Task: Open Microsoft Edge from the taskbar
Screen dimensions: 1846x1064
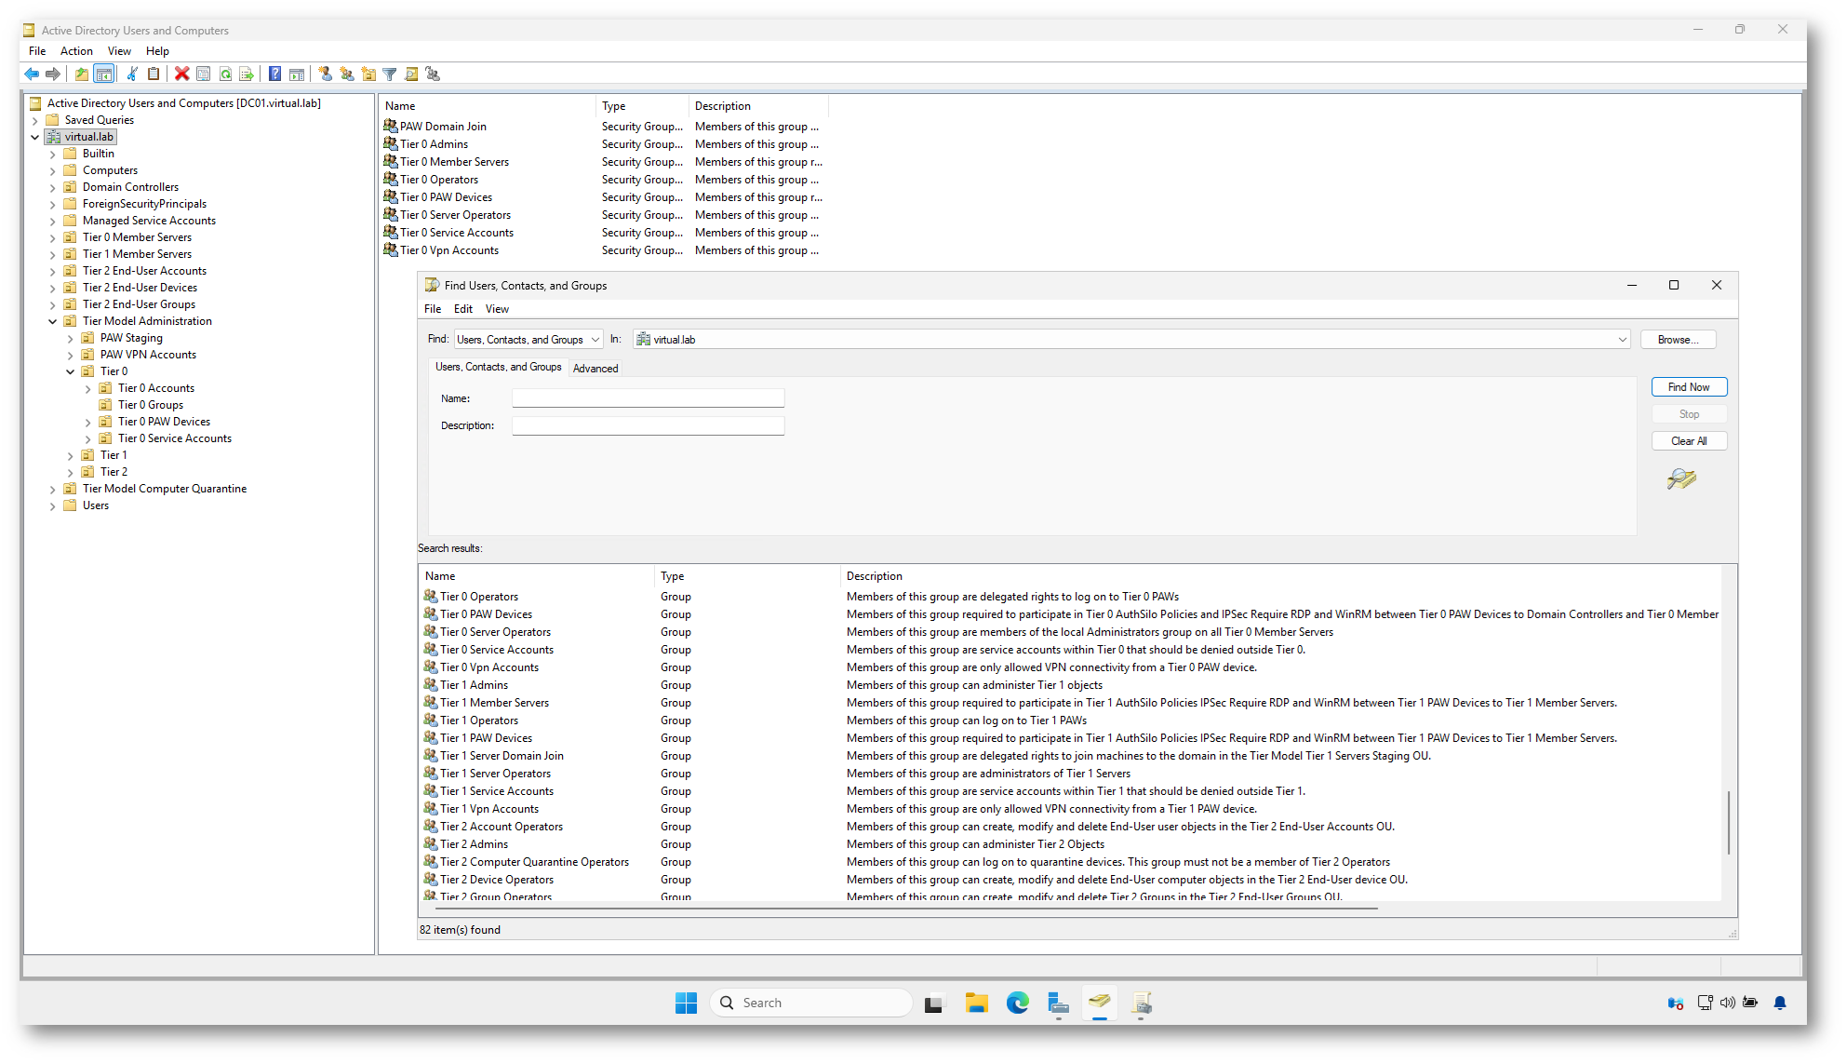Action: click(1017, 1003)
